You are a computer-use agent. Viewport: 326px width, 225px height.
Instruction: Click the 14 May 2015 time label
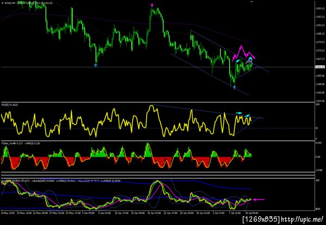7,213
